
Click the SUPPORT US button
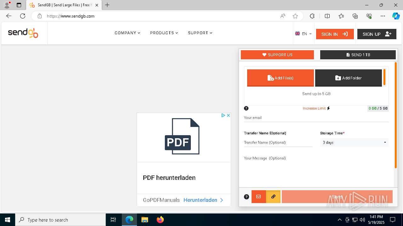(277, 55)
